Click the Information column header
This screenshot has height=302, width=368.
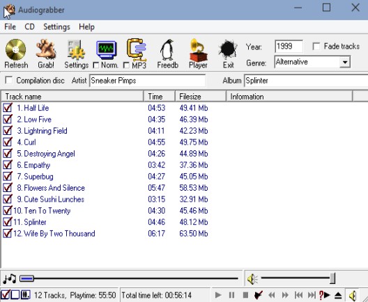(x=289, y=97)
